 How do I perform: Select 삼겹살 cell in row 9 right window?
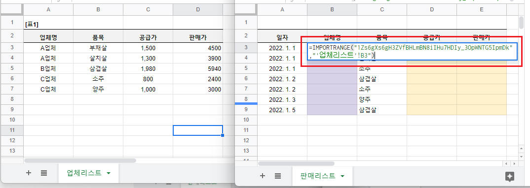[382, 110]
